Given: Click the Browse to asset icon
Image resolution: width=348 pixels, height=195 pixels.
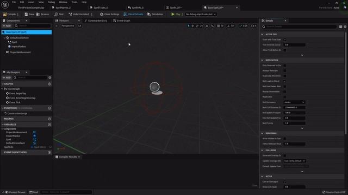Looking at the screenshot, I should point(38,14).
